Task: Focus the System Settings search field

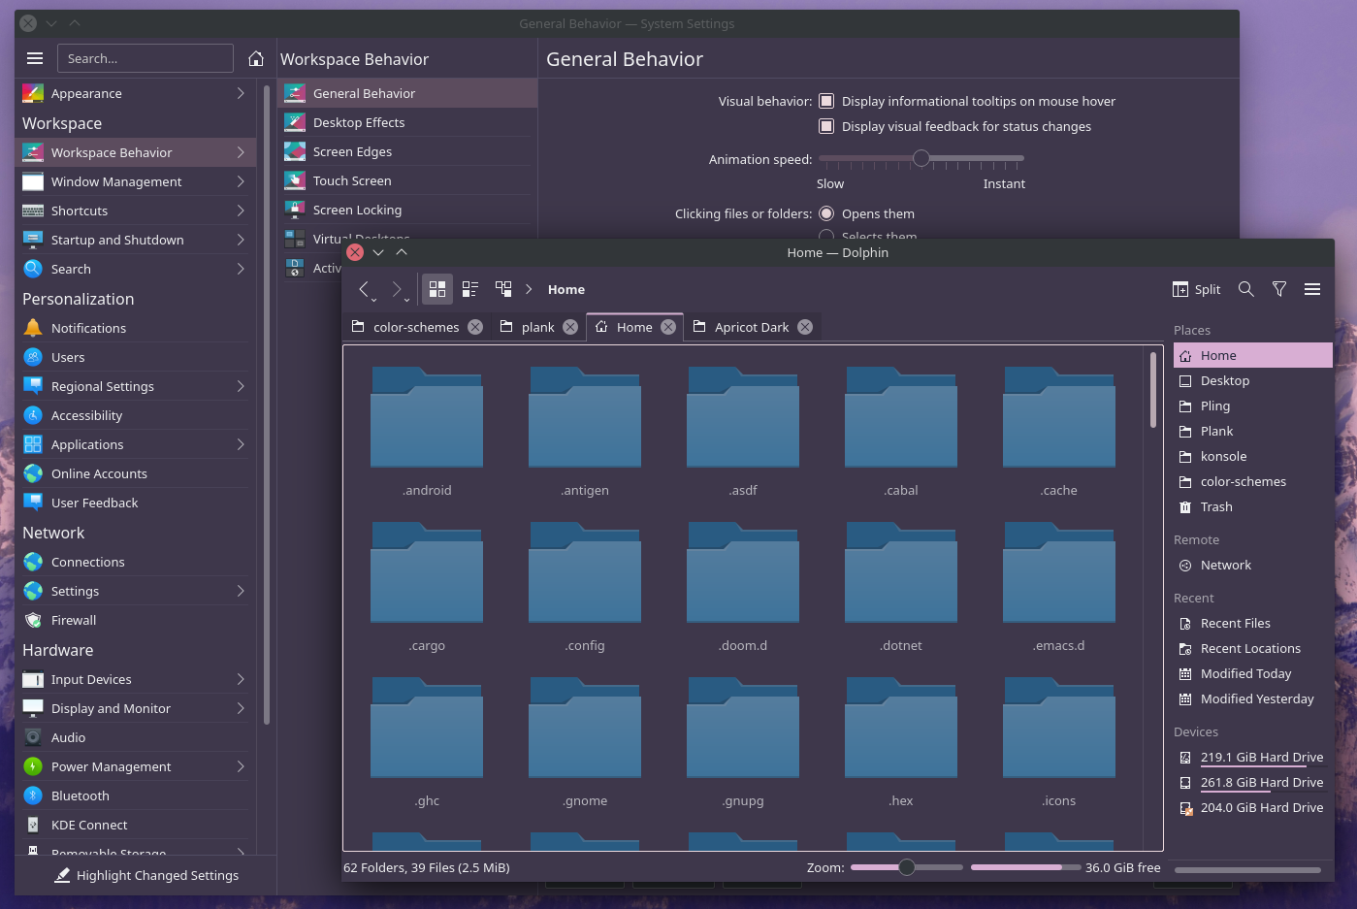Action: pos(145,58)
